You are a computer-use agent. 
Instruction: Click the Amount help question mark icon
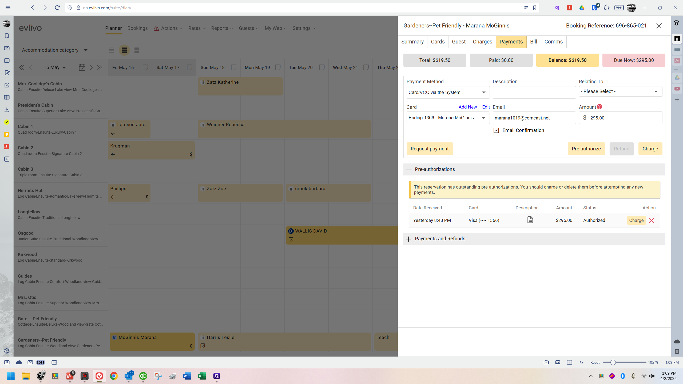click(x=599, y=107)
